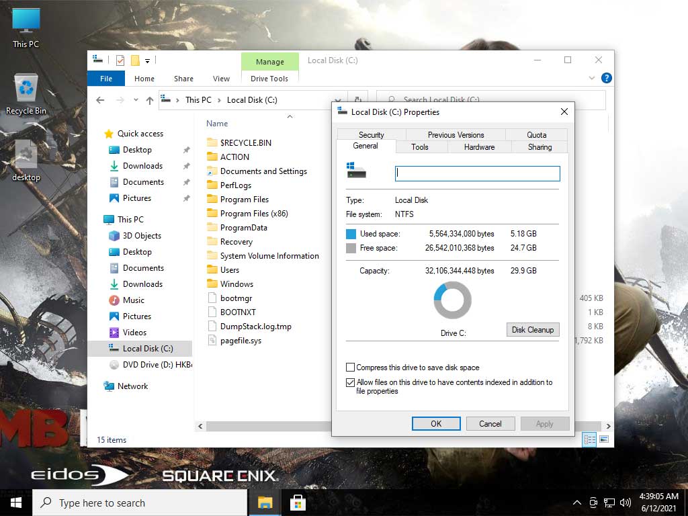Open the Quota tab
Image resolution: width=688 pixels, height=516 pixels.
[537, 134]
